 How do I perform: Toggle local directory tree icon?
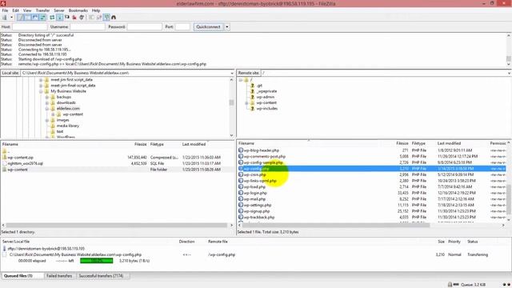click(29, 18)
